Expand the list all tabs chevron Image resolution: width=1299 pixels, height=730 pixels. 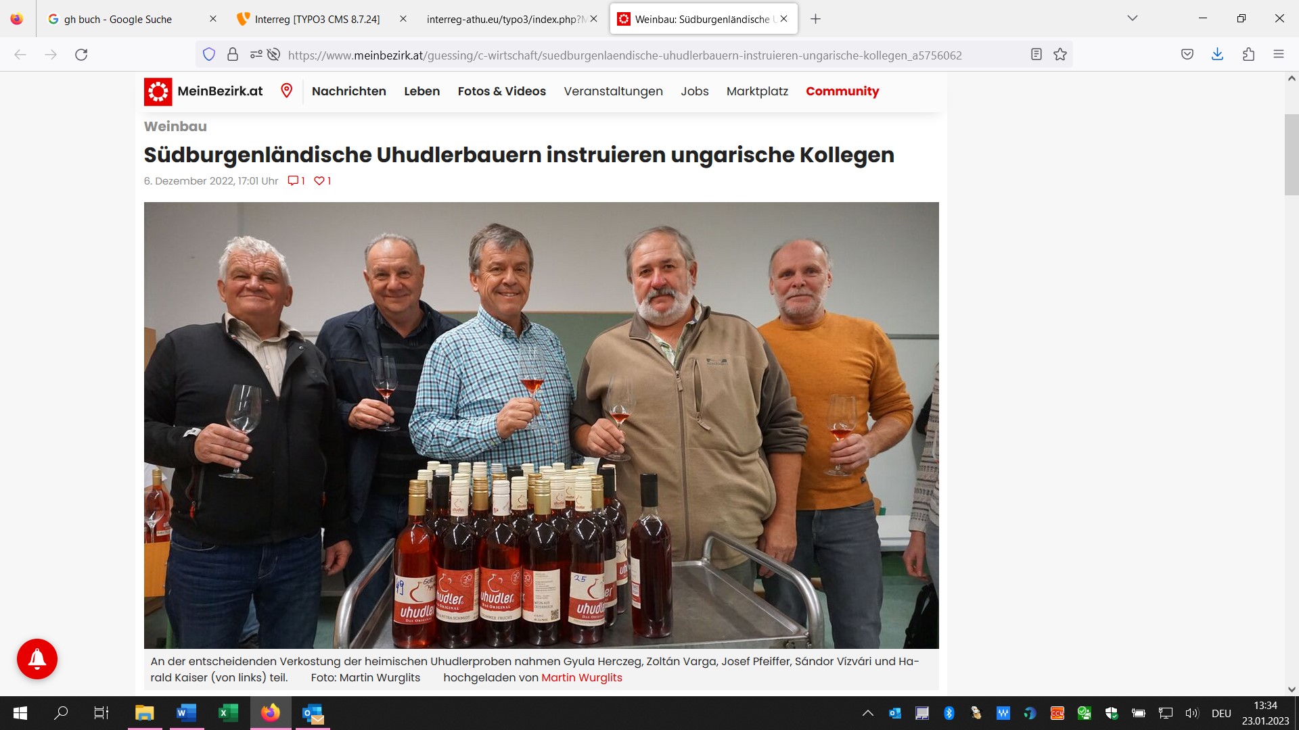tap(1133, 18)
